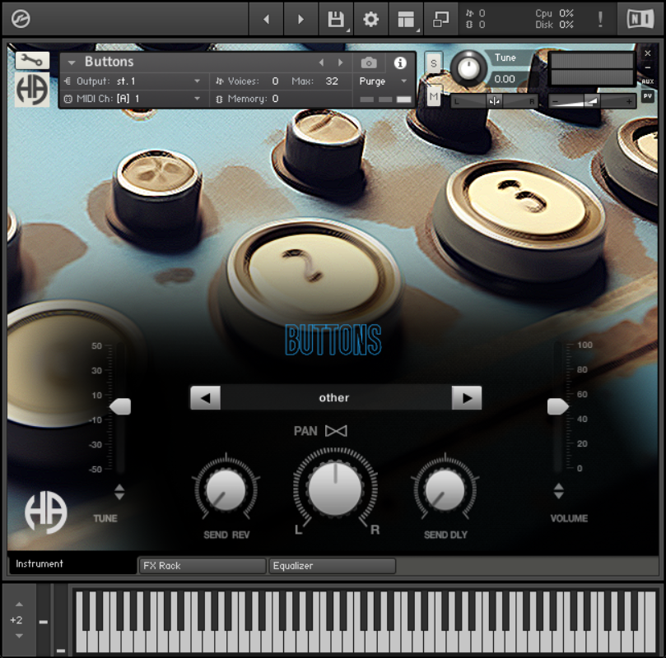This screenshot has width=666, height=658.
Task: Click the Volume fader handle
Action: (558, 405)
